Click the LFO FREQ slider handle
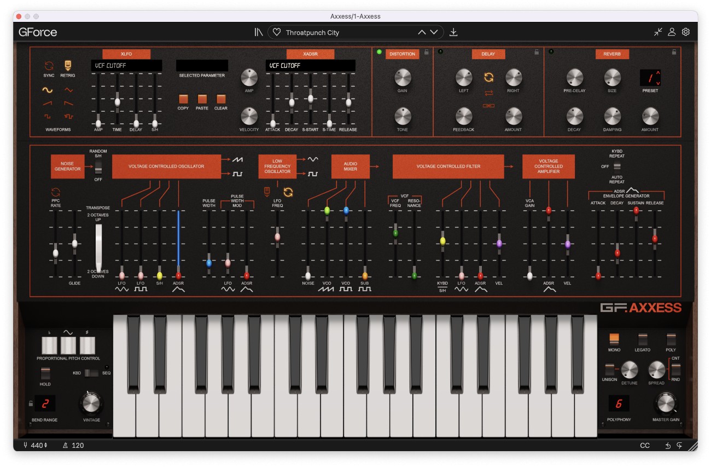This screenshot has width=711, height=467. click(277, 237)
